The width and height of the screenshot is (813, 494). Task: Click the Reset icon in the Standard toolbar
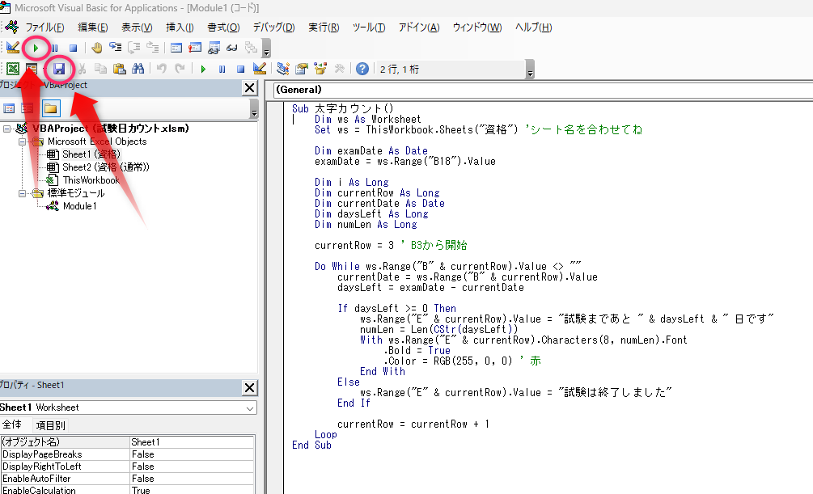tap(240, 69)
